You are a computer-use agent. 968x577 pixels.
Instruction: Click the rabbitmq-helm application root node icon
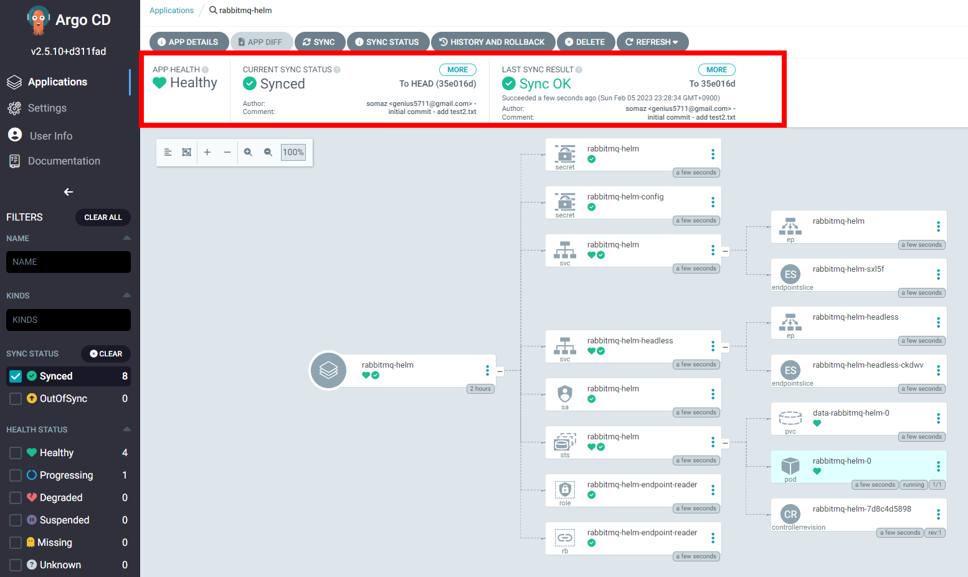tap(328, 371)
